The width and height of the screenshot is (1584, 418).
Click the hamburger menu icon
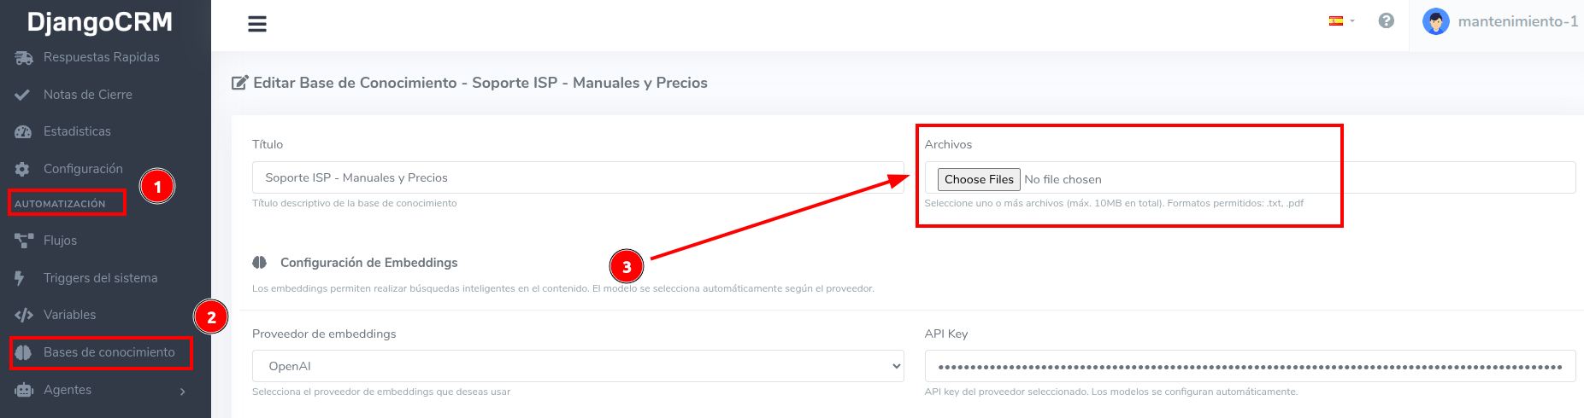(x=257, y=24)
